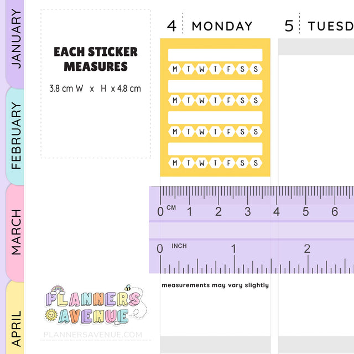Viewport: 354px width, 354px height.
Task: Click the W hexagon in the bottom tracker row
Action: 202,163
